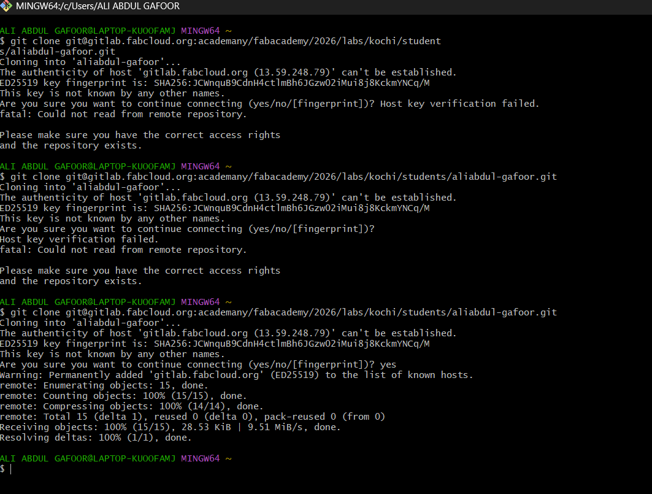Place cursor at the final empty prompt
Screen dimensions: 652x494
point(10,469)
